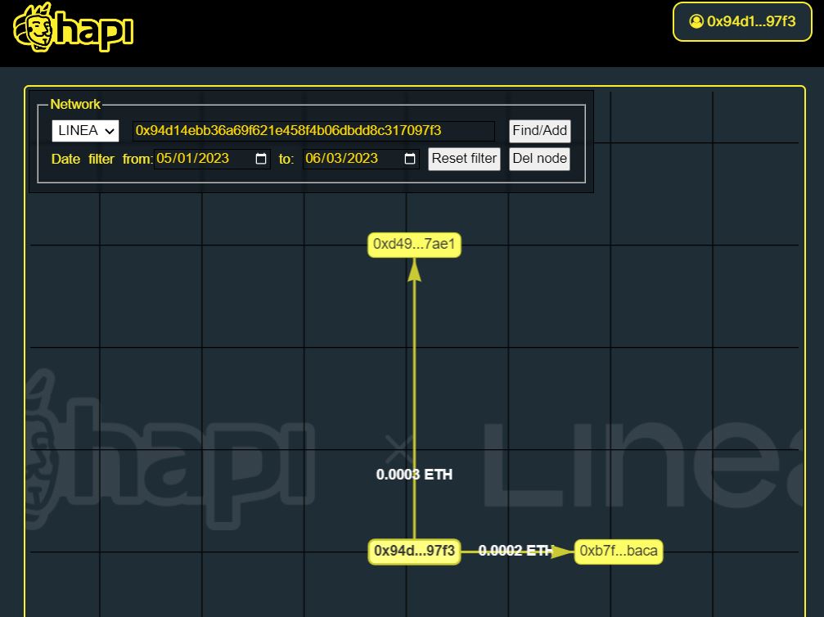Focus the wallet address input field
This screenshot has height=617, width=824.
(313, 131)
